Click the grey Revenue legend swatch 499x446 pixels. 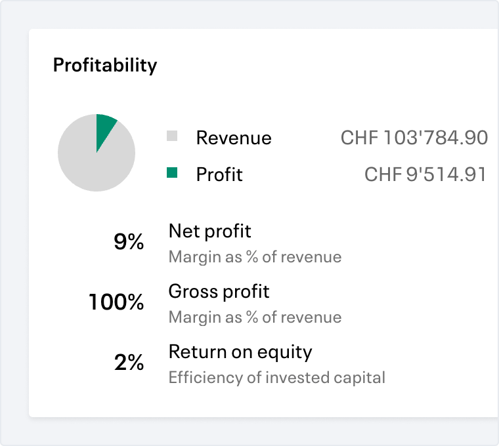(172, 136)
